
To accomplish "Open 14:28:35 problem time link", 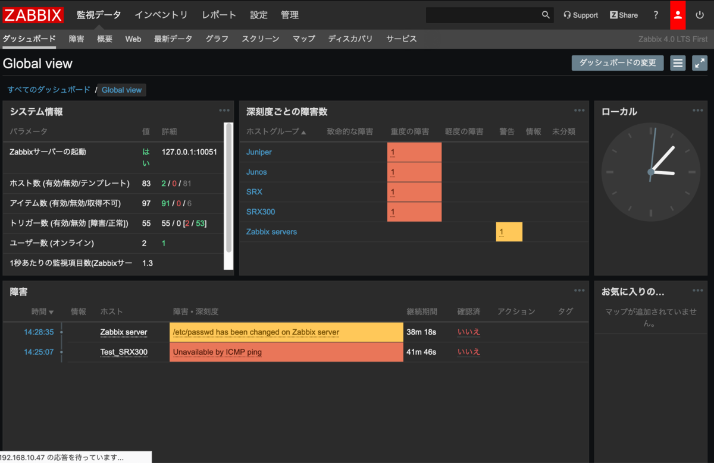I will click(x=39, y=332).
